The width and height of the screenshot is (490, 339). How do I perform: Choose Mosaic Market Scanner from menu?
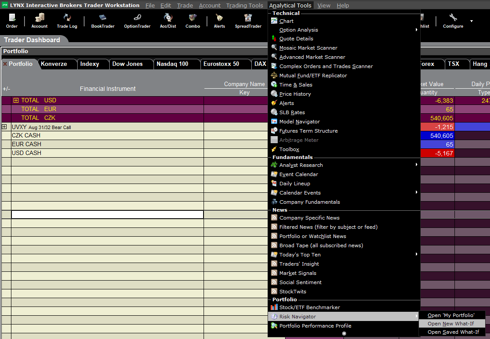point(308,48)
